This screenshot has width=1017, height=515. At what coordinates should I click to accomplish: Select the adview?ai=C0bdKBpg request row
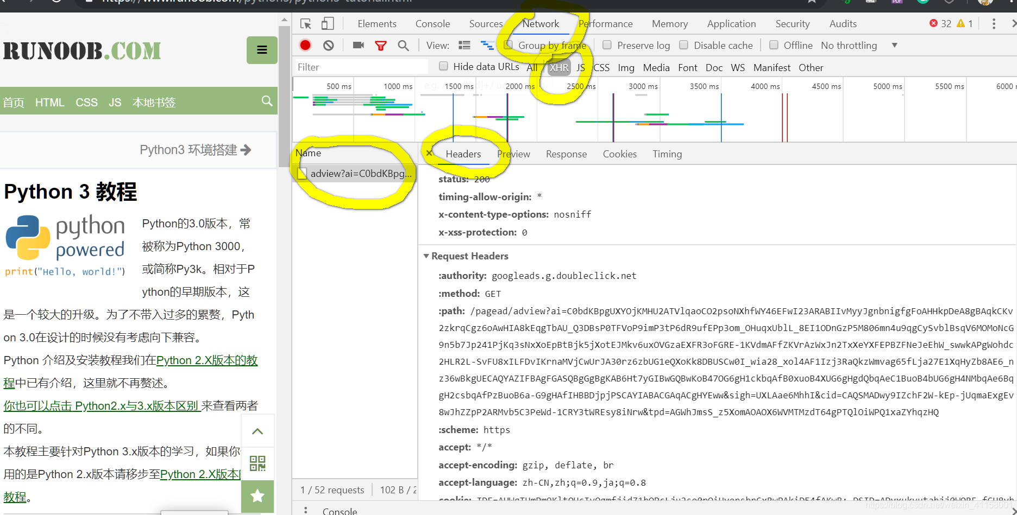click(x=355, y=174)
